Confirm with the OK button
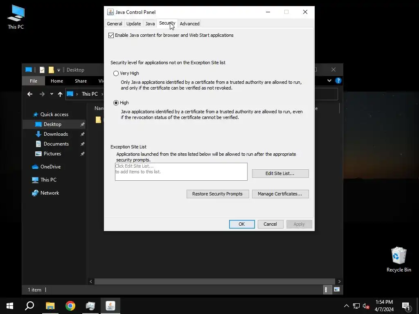Viewport: 419px width, 314px height. [x=242, y=224]
